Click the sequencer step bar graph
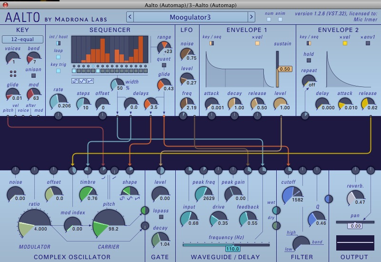This screenshot has height=262, width=381. 110,50
